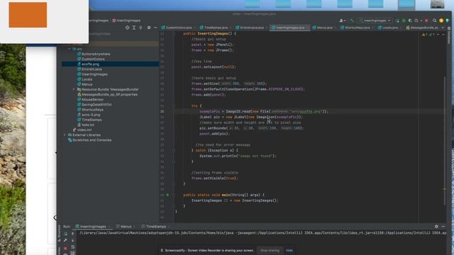Switch to TimeStamps.java editor tab
The image size is (454, 255).
tap(216, 28)
